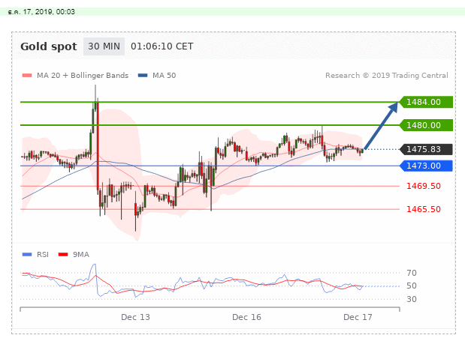The width and height of the screenshot is (465, 341).
Task: Click the RSI 70 axis value
Action: click(x=412, y=273)
